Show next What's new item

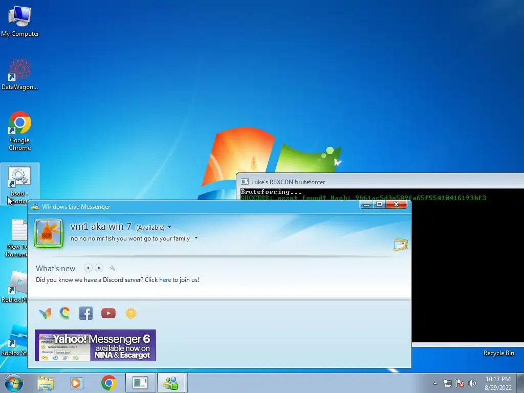click(99, 268)
